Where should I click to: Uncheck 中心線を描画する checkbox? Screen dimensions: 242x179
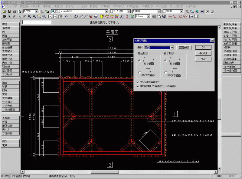[x=138, y=82]
